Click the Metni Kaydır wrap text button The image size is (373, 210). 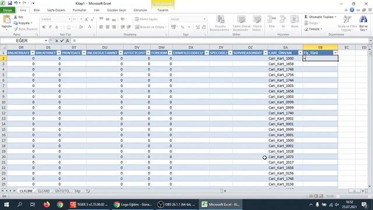tap(146, 19)
